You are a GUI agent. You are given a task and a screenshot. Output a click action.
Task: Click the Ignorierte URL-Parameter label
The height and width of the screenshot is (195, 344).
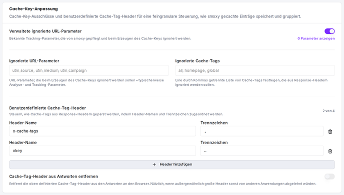tap(34, 61)
